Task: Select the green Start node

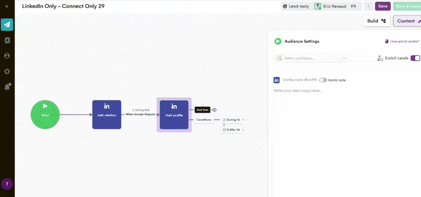Action: (45, 115)
